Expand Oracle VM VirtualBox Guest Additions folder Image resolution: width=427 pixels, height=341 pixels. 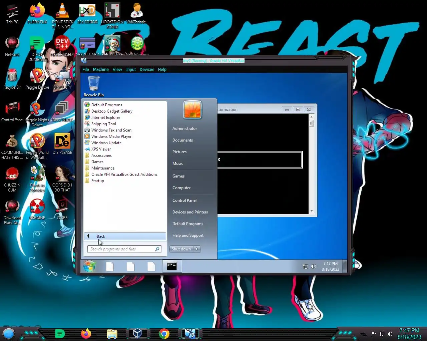[125, 174]
